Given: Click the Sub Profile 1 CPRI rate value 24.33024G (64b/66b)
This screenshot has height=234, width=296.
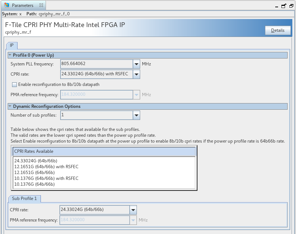Looking at the screenshot, I should [95, 210].
